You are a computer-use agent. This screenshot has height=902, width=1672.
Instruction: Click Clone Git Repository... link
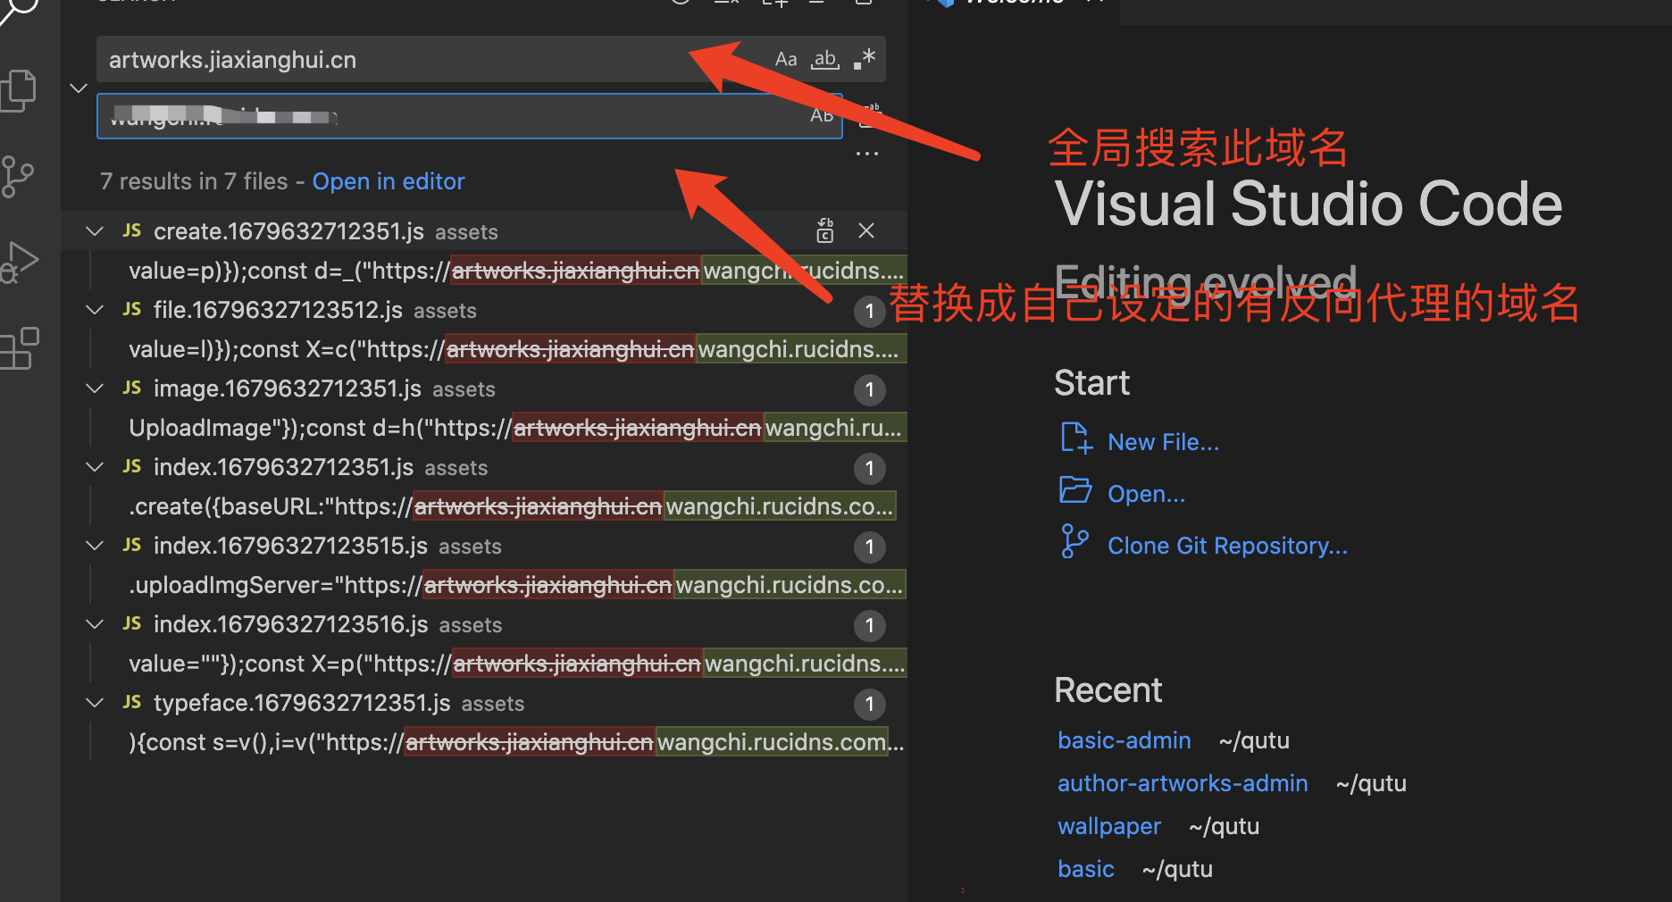click(1227, 546)
